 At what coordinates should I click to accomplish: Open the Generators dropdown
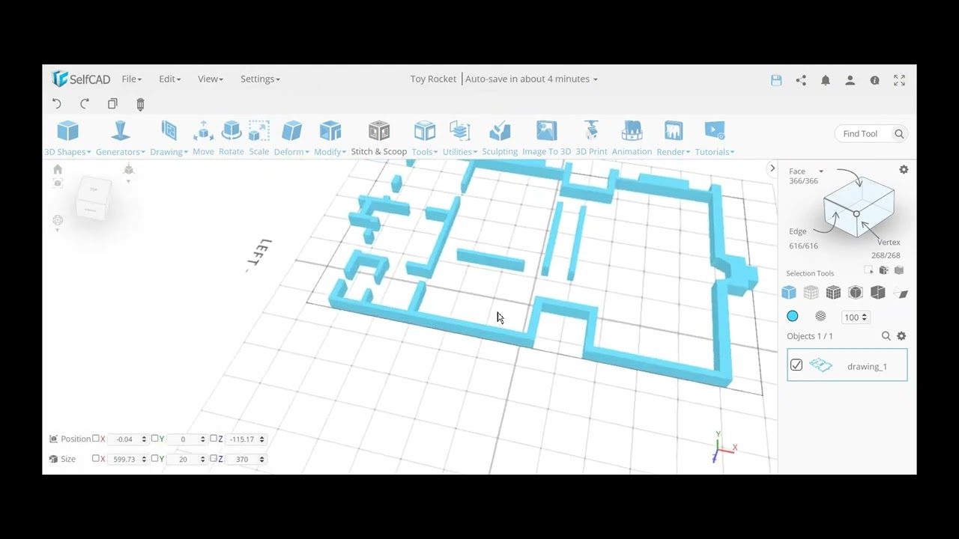120,138
